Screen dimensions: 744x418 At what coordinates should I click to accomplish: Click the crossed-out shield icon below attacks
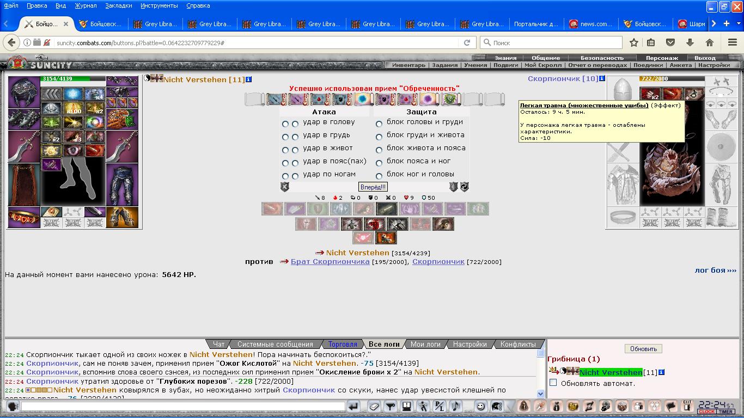284,187
